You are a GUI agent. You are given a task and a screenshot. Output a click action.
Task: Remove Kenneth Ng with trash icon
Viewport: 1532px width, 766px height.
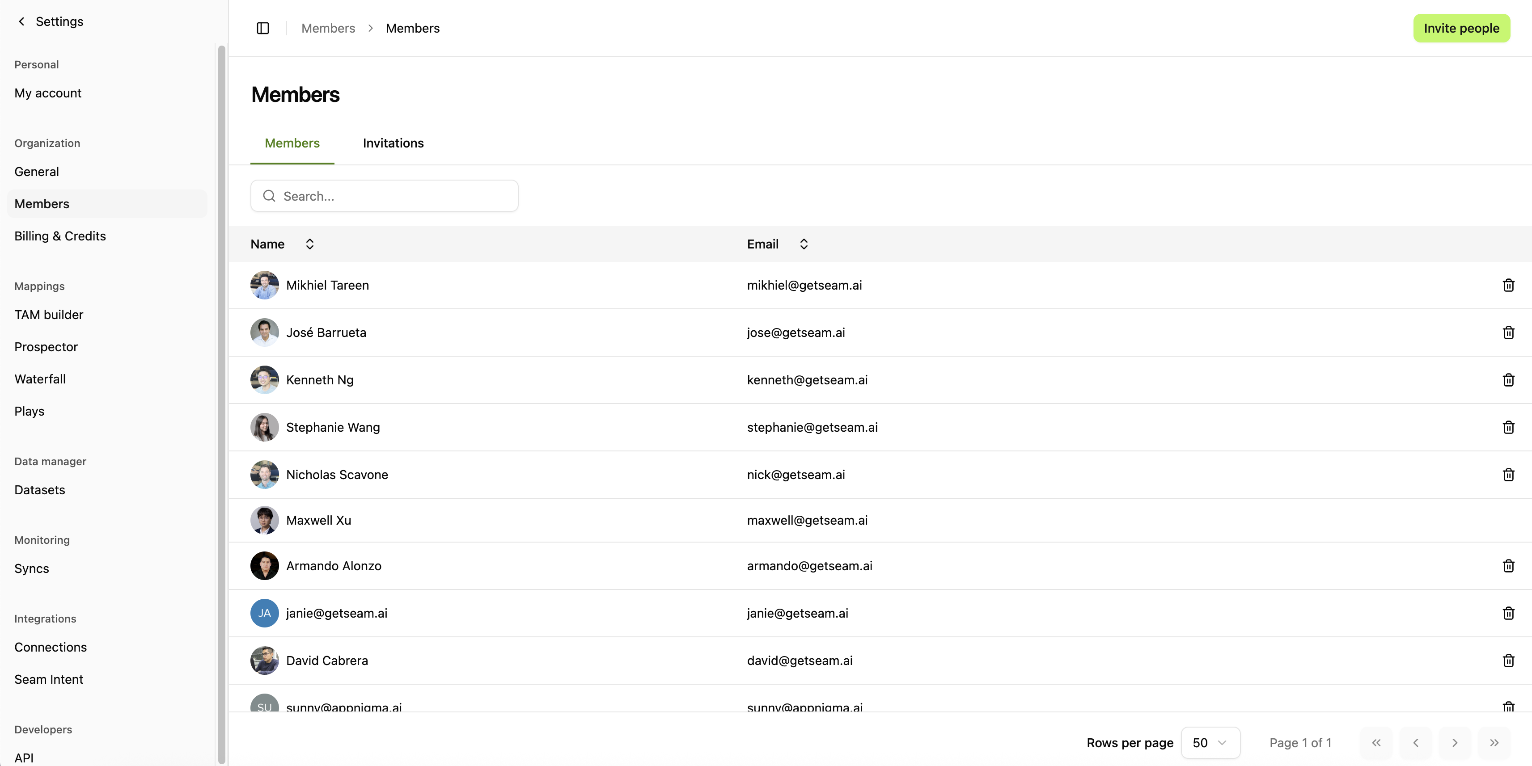click(1508, 380)
